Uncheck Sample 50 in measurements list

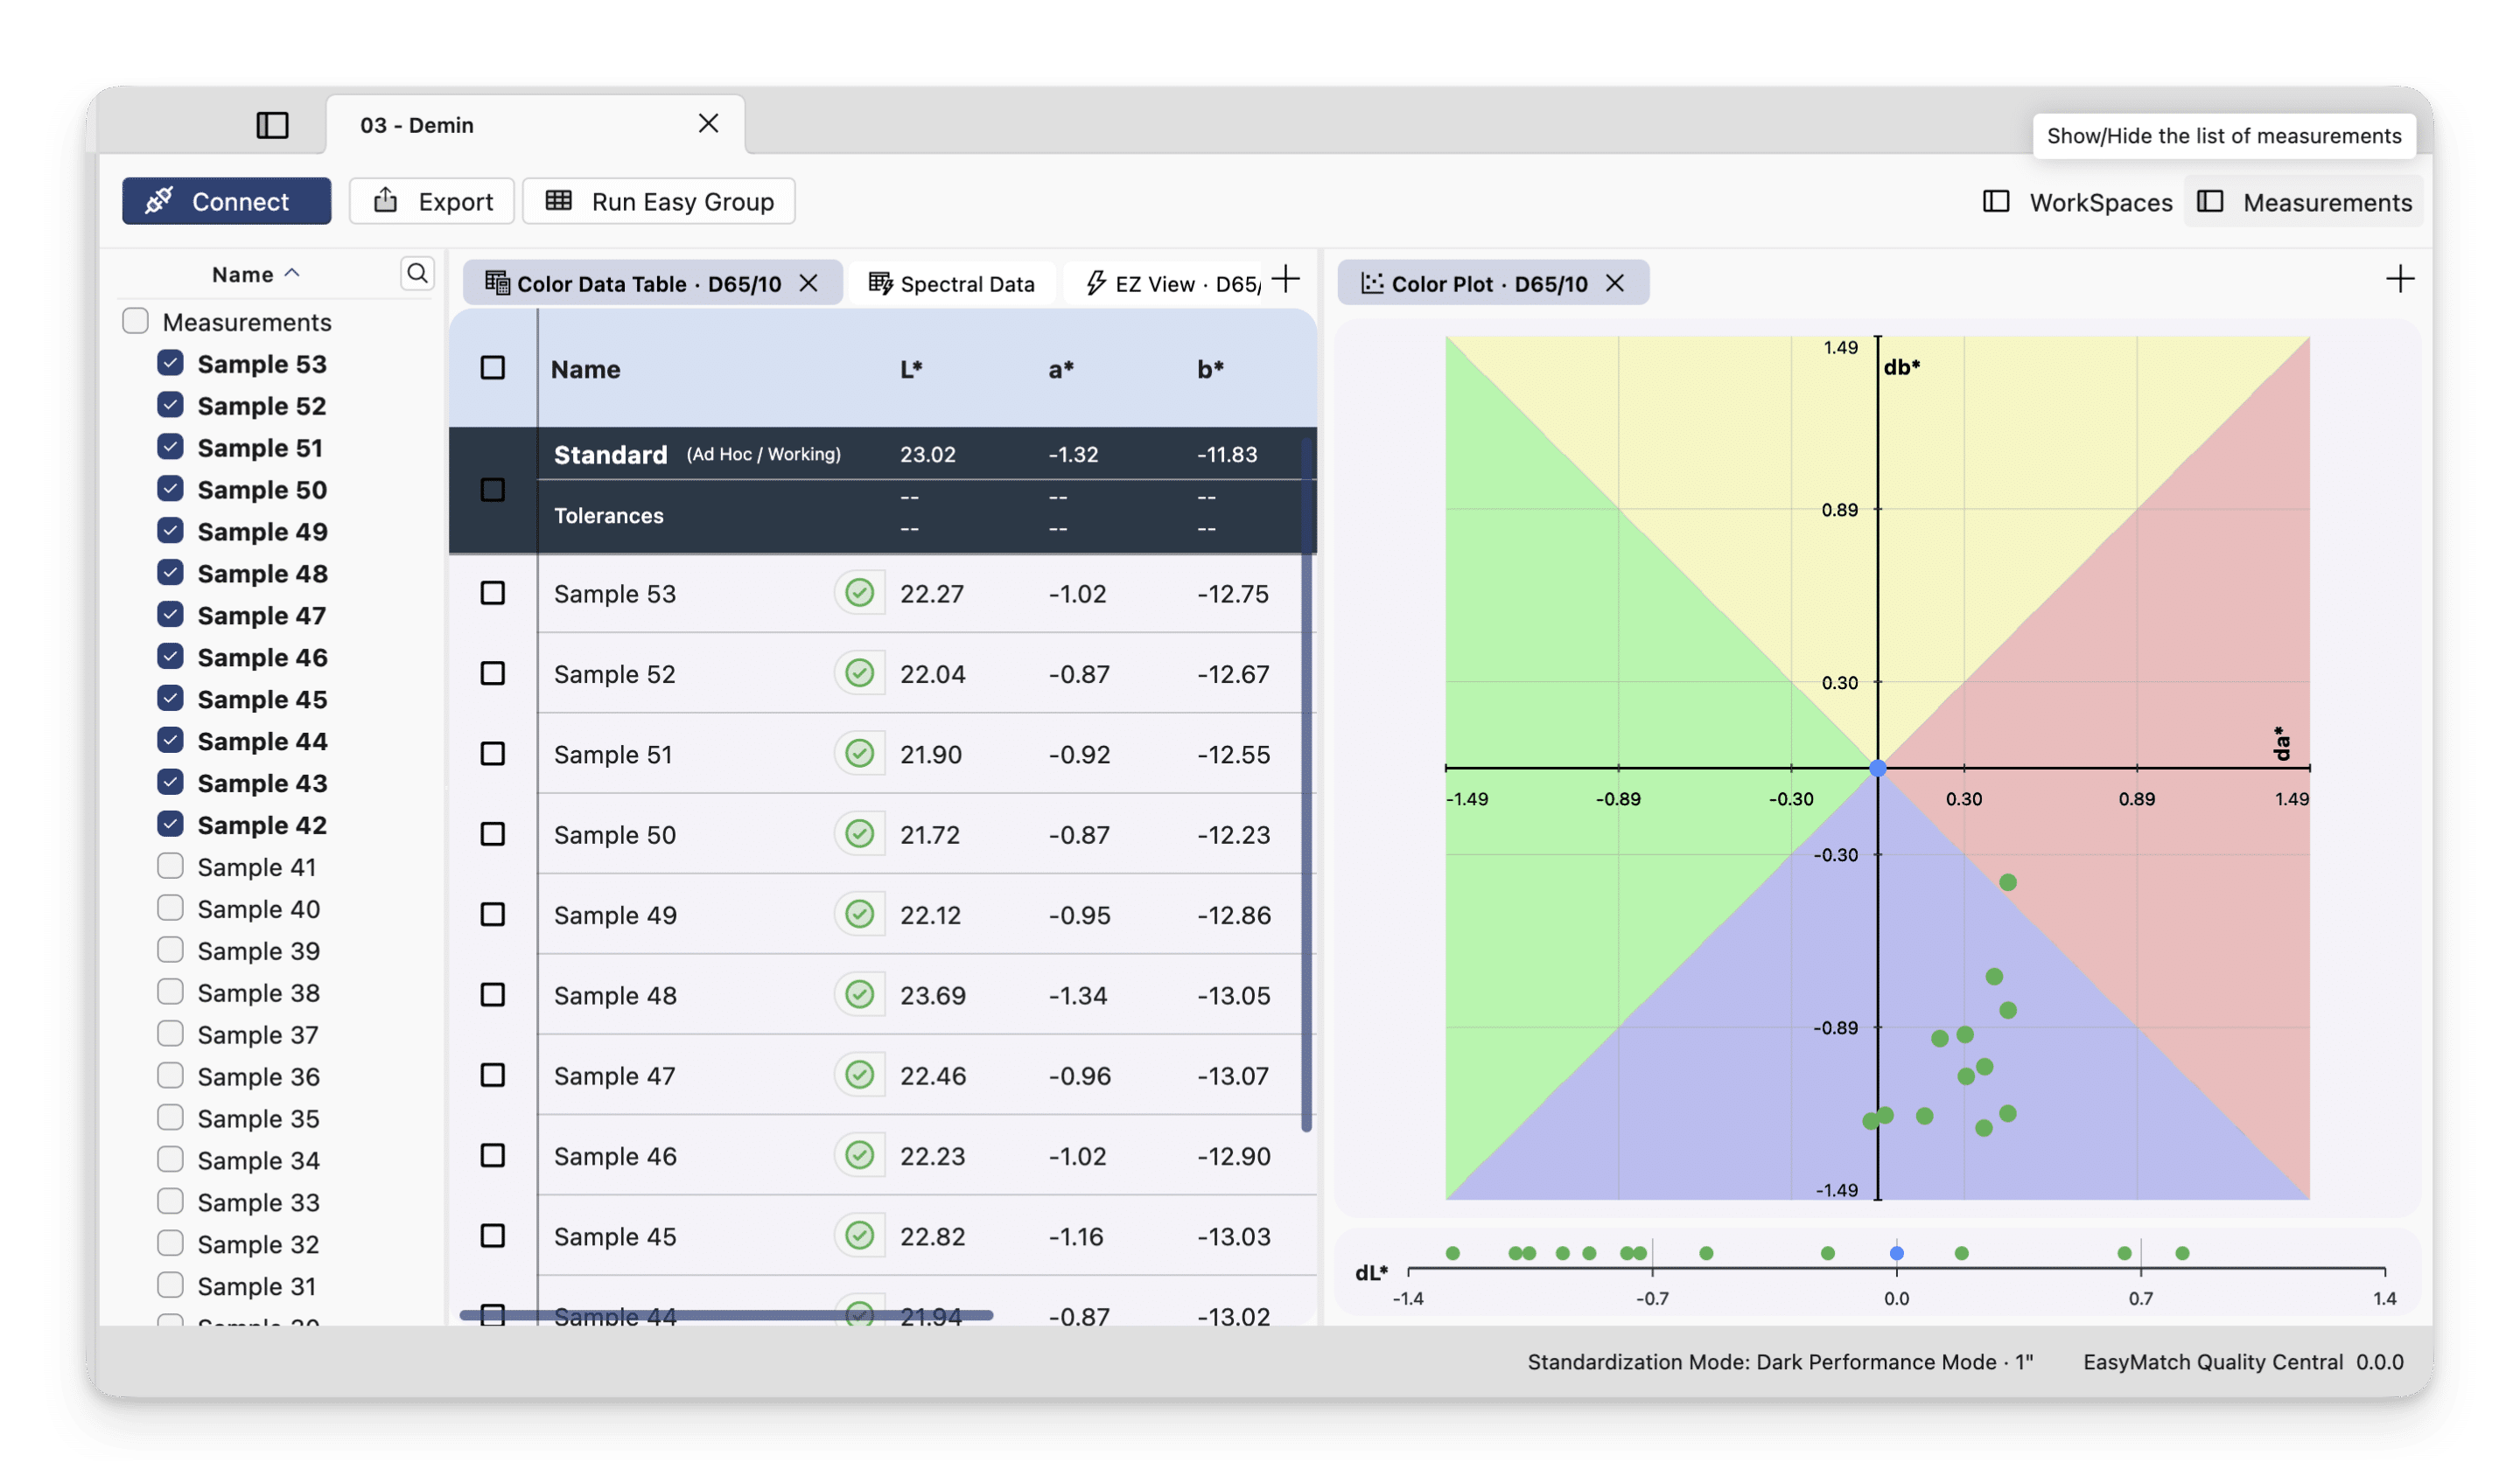170,489
